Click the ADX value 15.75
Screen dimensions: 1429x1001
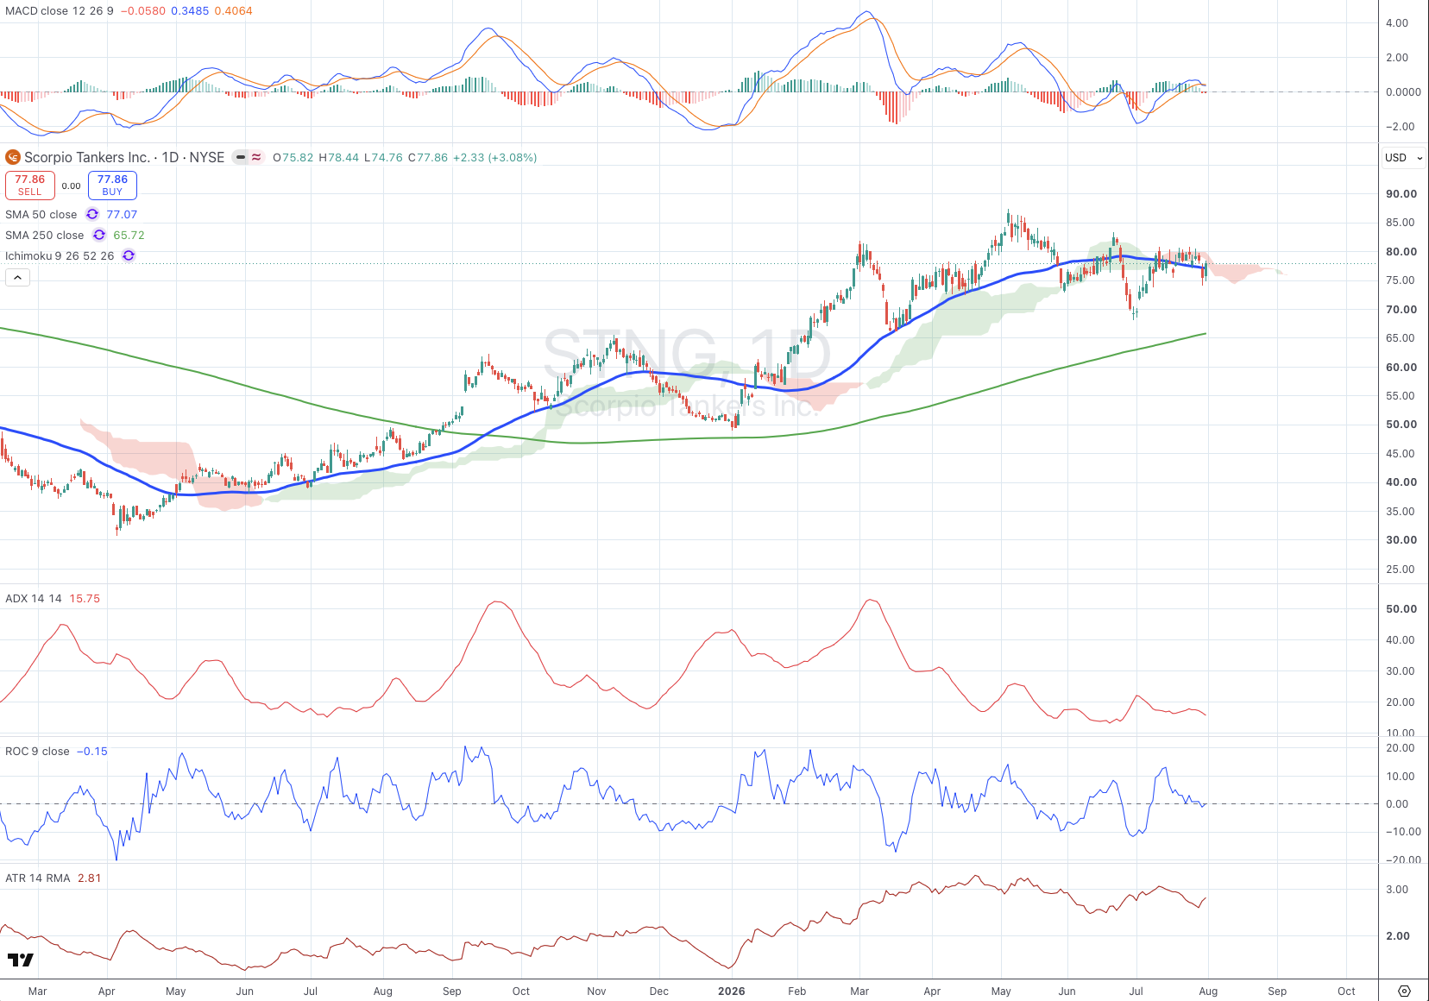point(85,598)
